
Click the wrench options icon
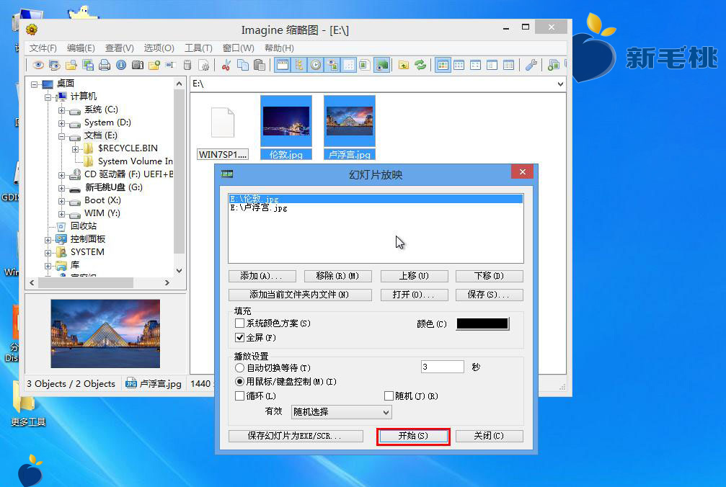point(531,66)
